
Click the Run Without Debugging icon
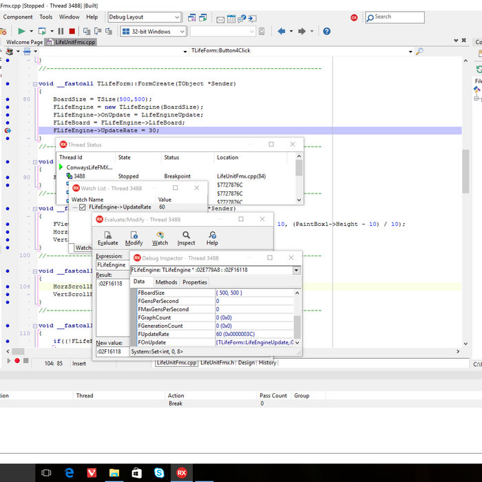click(x=42, y=31)
